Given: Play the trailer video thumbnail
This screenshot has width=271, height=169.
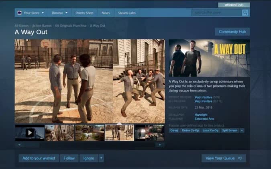Looking at the screenshot, I should 30,132.
